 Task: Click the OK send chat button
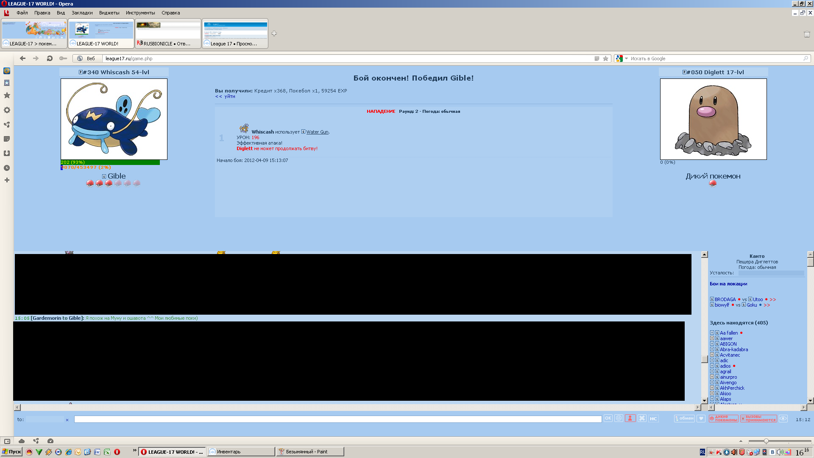[x=608, y=419]
